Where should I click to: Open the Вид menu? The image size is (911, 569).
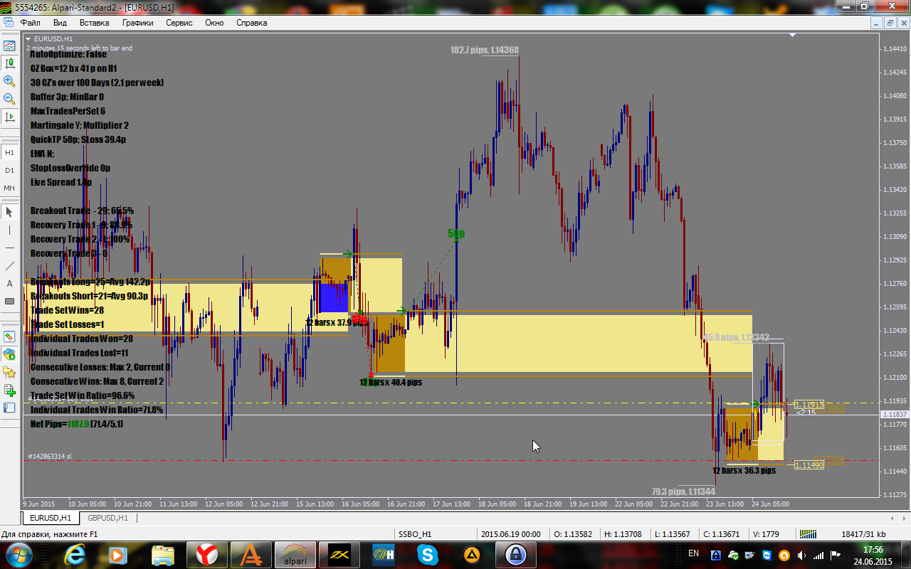(60, 23)
